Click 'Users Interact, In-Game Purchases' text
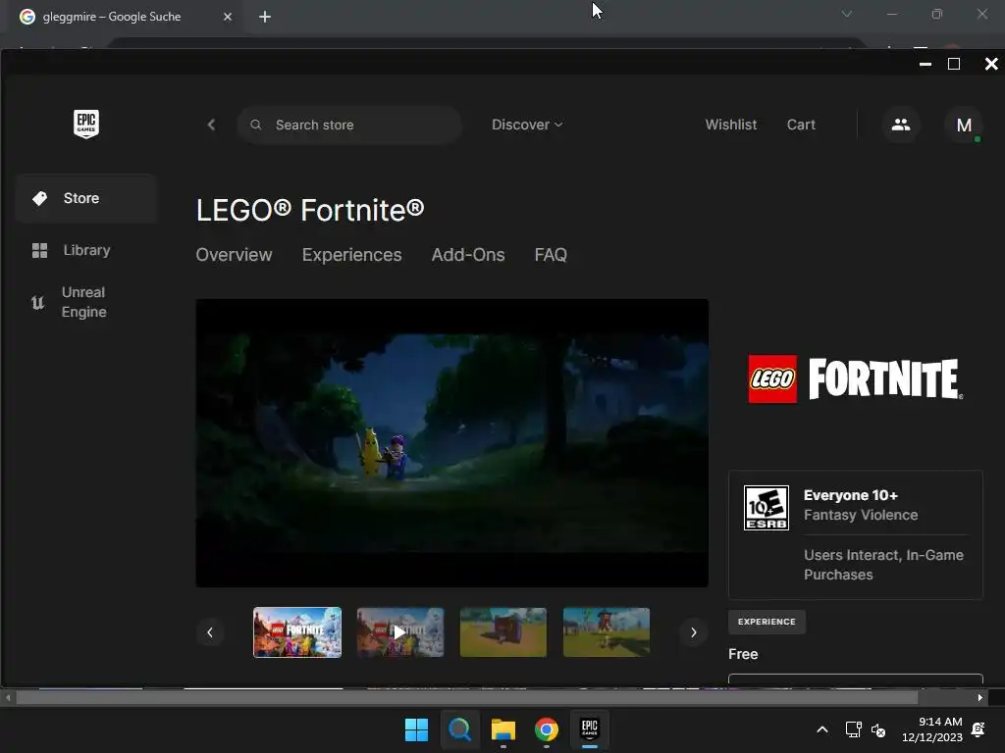Screen dimensions: 1005x753 [883, 565]
